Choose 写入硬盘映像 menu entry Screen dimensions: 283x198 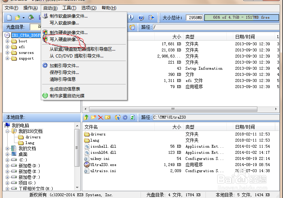coord(64,39)
